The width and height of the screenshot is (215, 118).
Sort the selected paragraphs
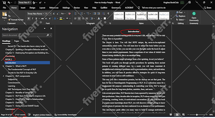[103, 14]
